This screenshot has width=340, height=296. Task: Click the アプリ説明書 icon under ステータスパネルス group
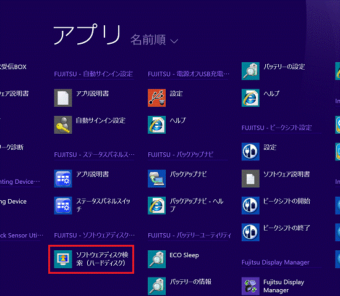[x=63, y=178]
